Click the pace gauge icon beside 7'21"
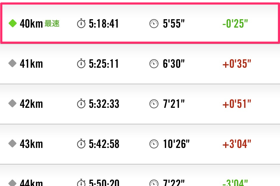The width and height of the screenshot is (280, 186). [x=154, y=104]
